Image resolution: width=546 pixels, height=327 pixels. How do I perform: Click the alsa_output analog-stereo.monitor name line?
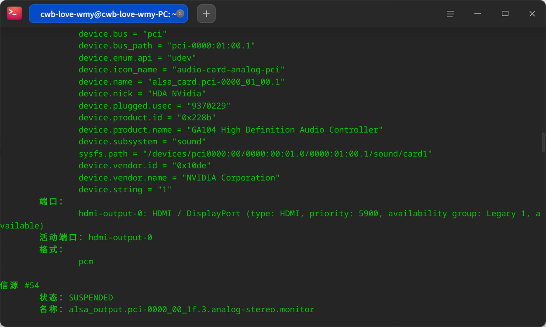pyautogui.click(x=177, y=310)
